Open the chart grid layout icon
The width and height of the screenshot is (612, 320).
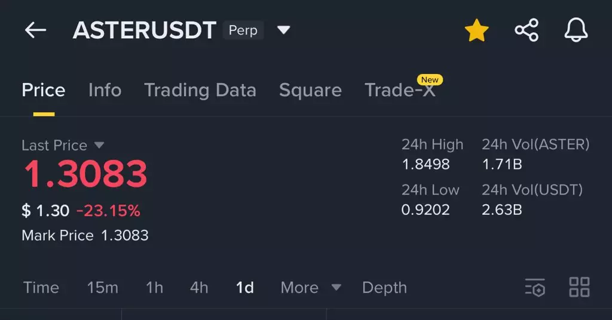pyautogui.click(x=579, y=287)
